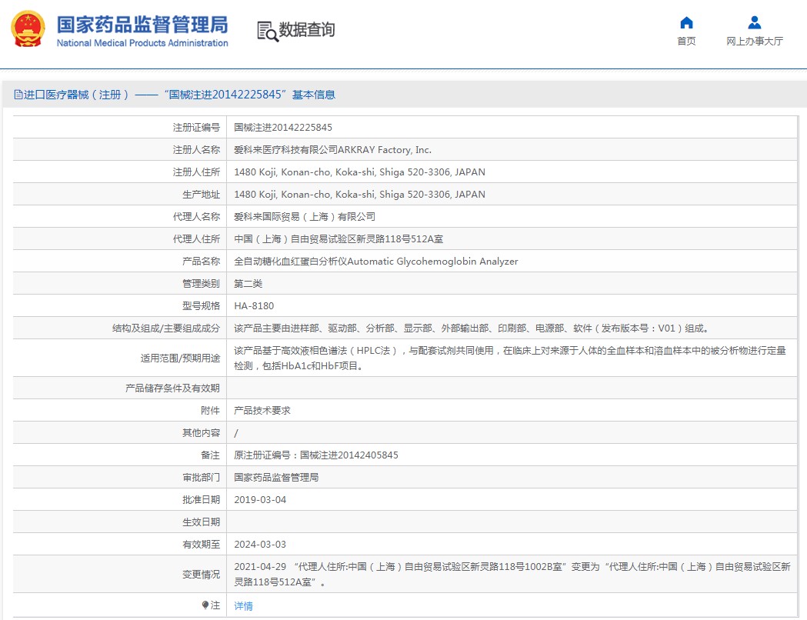Click model number HA-8180
This screenshot has height=620, width=807.
click(254, 305)
